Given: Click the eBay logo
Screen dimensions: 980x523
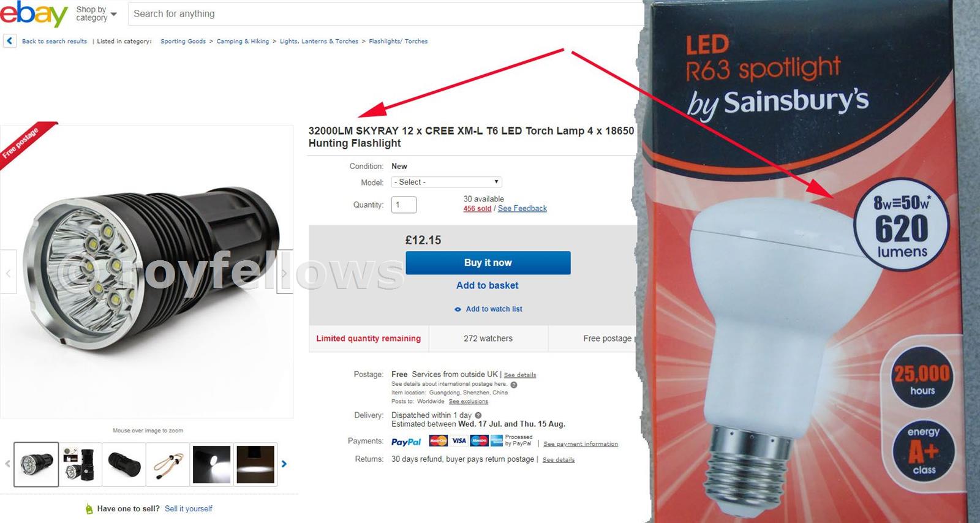Looking at the screenshot, I should point(34,13).
